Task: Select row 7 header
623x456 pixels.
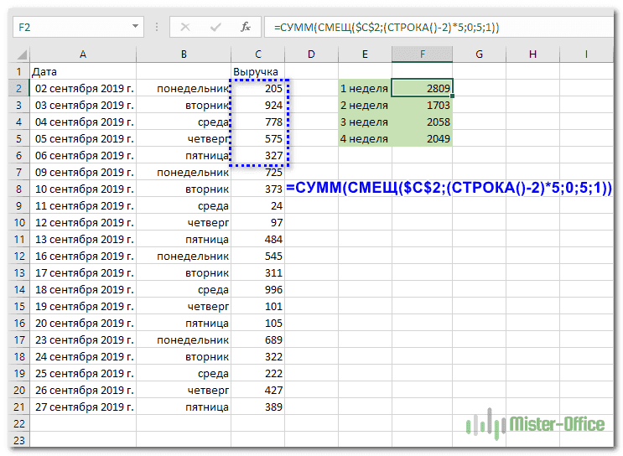Action: [x=18, y=172]
